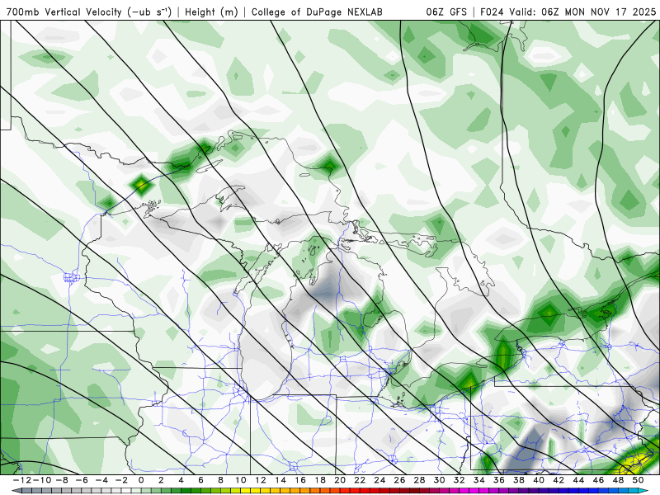Click the 12 value on the color scale
Image resolution: width=660 pixels, height=495 pixels.
pyautogui.click(x=261, y=480)
